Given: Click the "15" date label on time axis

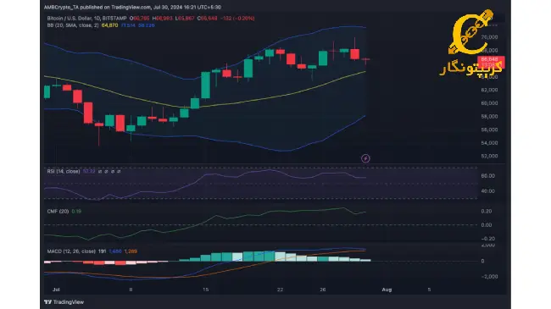Looking at the screenshot, I should pyautogui.click(x=206, y=290).
